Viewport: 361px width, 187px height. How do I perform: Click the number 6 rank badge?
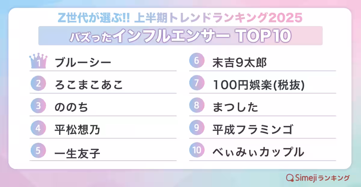pyautogui.click(x=197, y=61)
